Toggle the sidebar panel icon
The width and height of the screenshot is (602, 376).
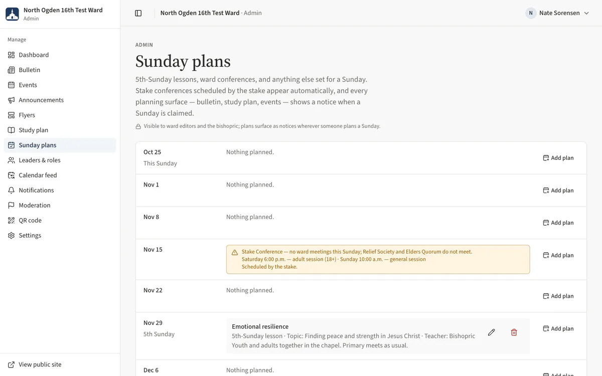(138, 13)
